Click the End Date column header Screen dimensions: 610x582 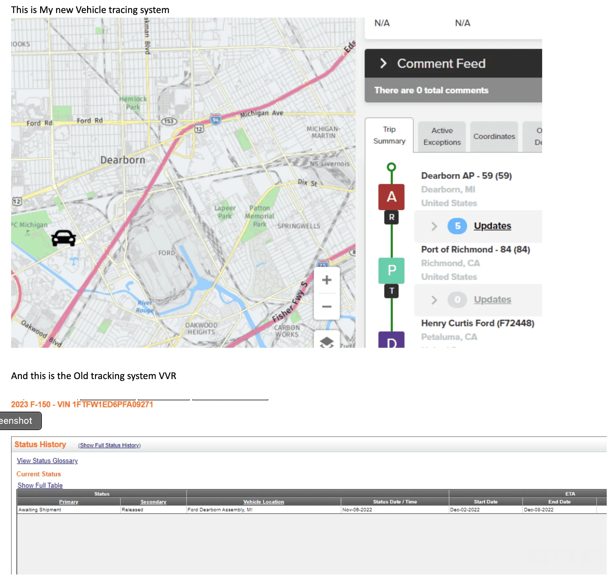coord(559,502)
